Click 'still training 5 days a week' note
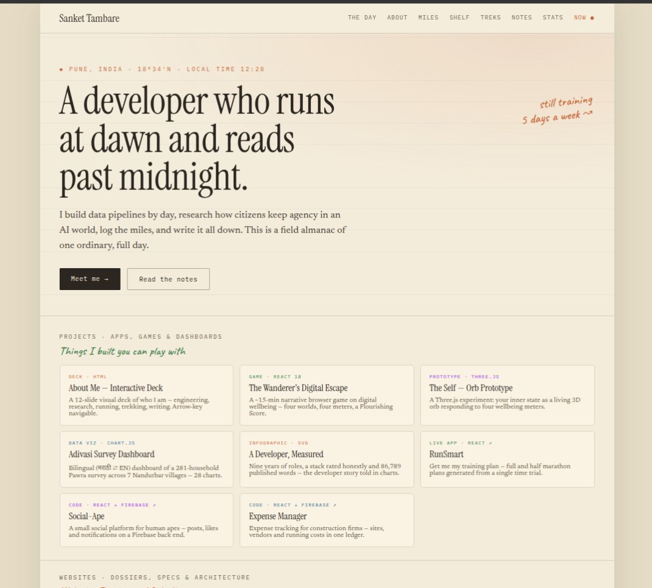The width and height of the screenshot is (652, 588). tap(558, 110)
